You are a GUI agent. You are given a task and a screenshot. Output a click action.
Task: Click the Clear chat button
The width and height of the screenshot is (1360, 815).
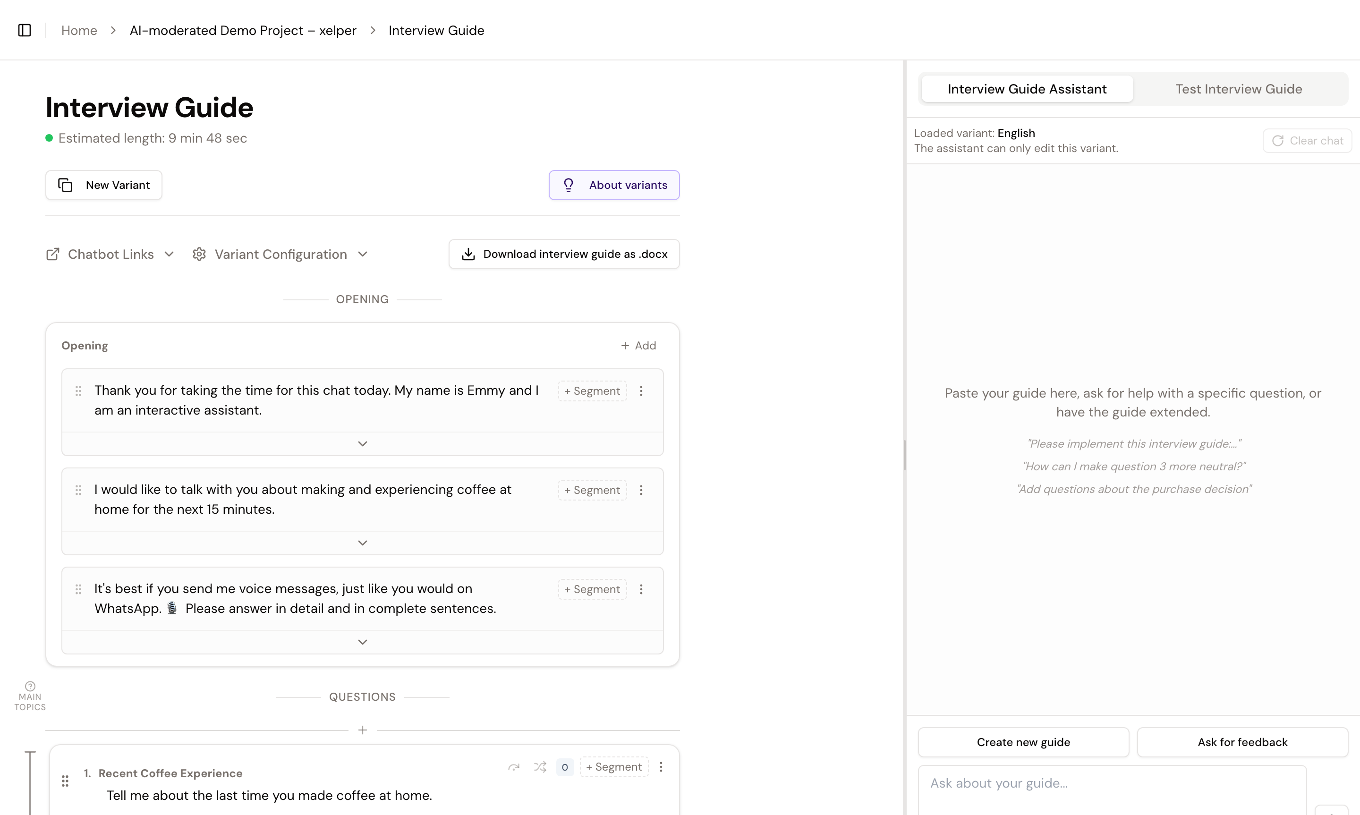click(1307, 141)
